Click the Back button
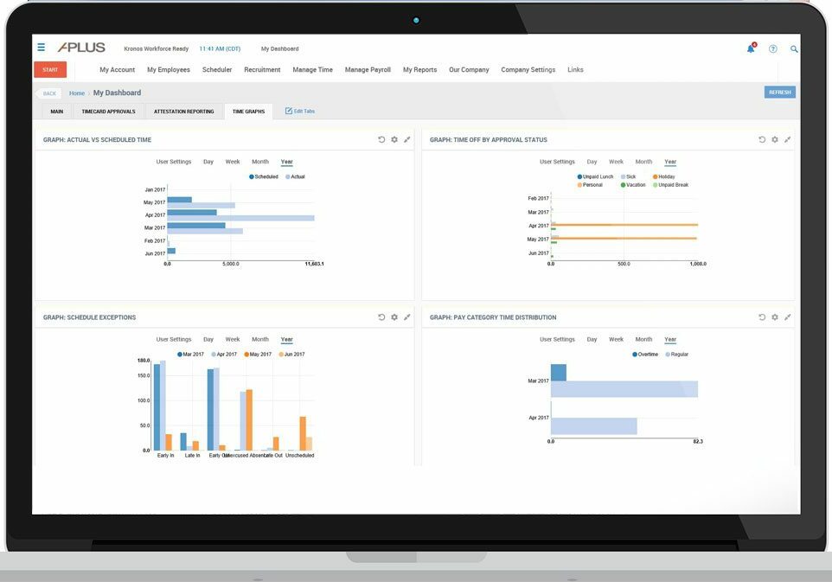This screenshot has height=582, width=832. (x=48, y=93)
